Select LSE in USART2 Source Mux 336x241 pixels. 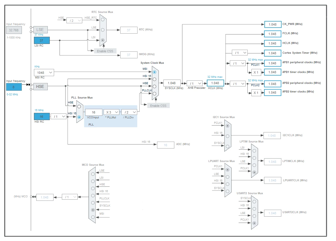pos(254,216)
